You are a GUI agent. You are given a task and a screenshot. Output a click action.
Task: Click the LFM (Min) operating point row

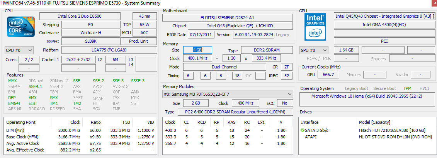point(80,130)
